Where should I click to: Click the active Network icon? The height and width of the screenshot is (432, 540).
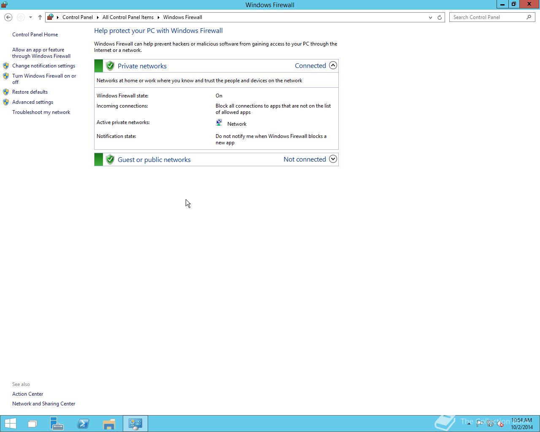(x=219, y=123)
